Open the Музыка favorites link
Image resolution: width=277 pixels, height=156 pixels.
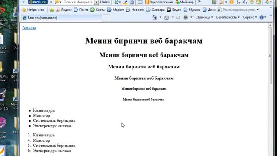[192, 10]
